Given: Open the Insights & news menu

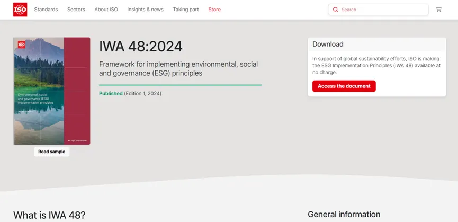Looking at the screenshot, I should pos(145,10).
